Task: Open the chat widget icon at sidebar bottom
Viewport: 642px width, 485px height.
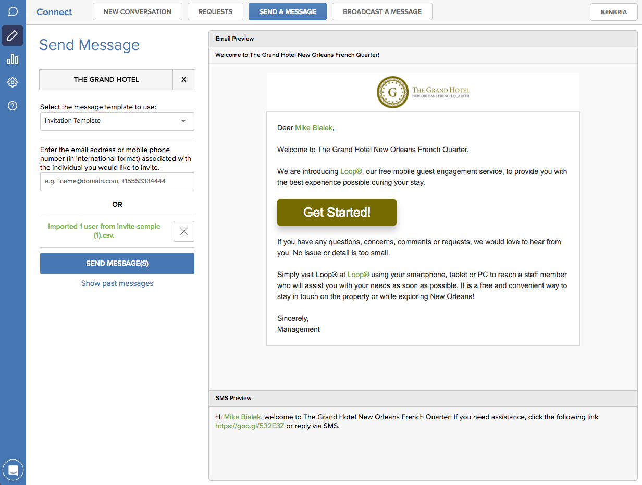Action: click(13, 470)
